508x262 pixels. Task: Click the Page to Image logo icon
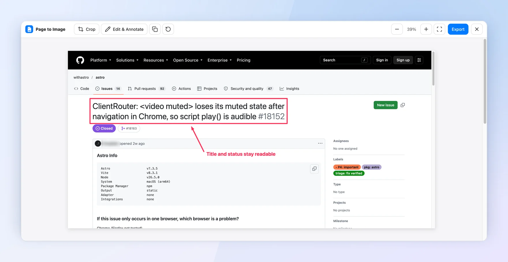pyautogui.click(x=29, y=29)
